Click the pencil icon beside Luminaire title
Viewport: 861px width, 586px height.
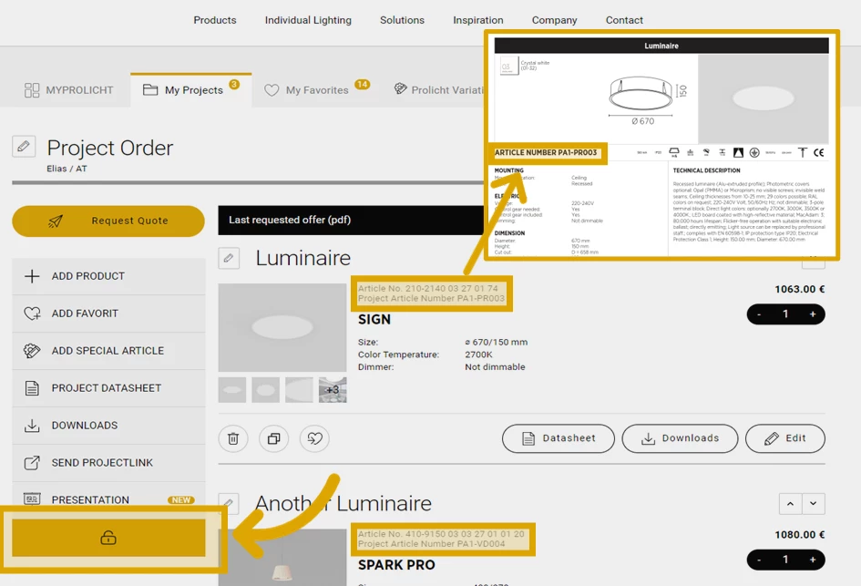(x=229, y=259)
